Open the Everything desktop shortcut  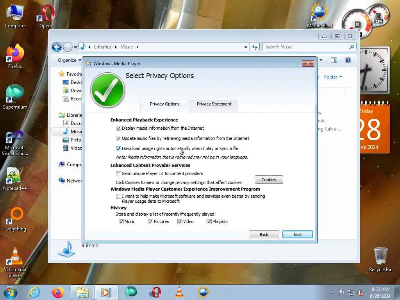(15, 220)
